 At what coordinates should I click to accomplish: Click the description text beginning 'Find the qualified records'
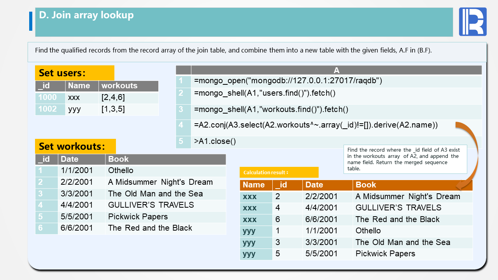tap(233, 50)
